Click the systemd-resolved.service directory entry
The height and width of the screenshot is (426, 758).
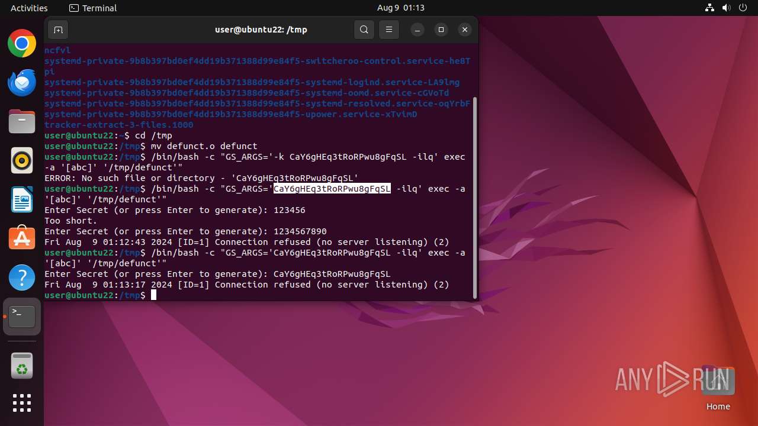[x=258, y=104]
